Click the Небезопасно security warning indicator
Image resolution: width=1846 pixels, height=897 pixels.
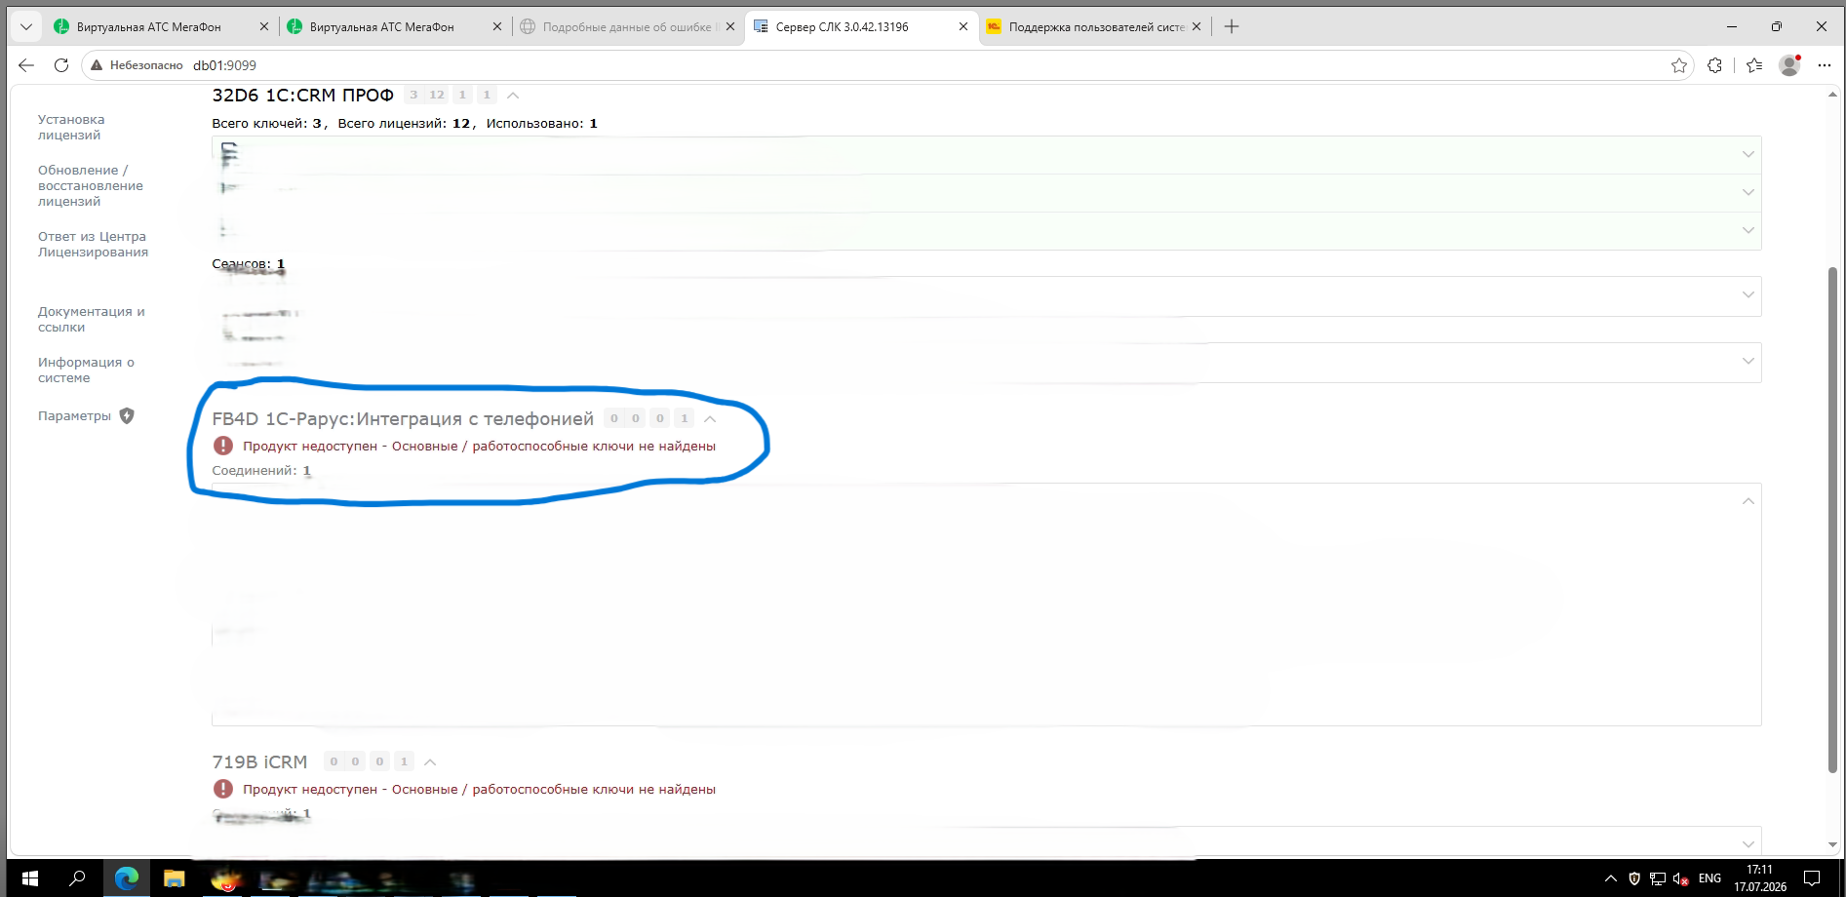point(137,65)
